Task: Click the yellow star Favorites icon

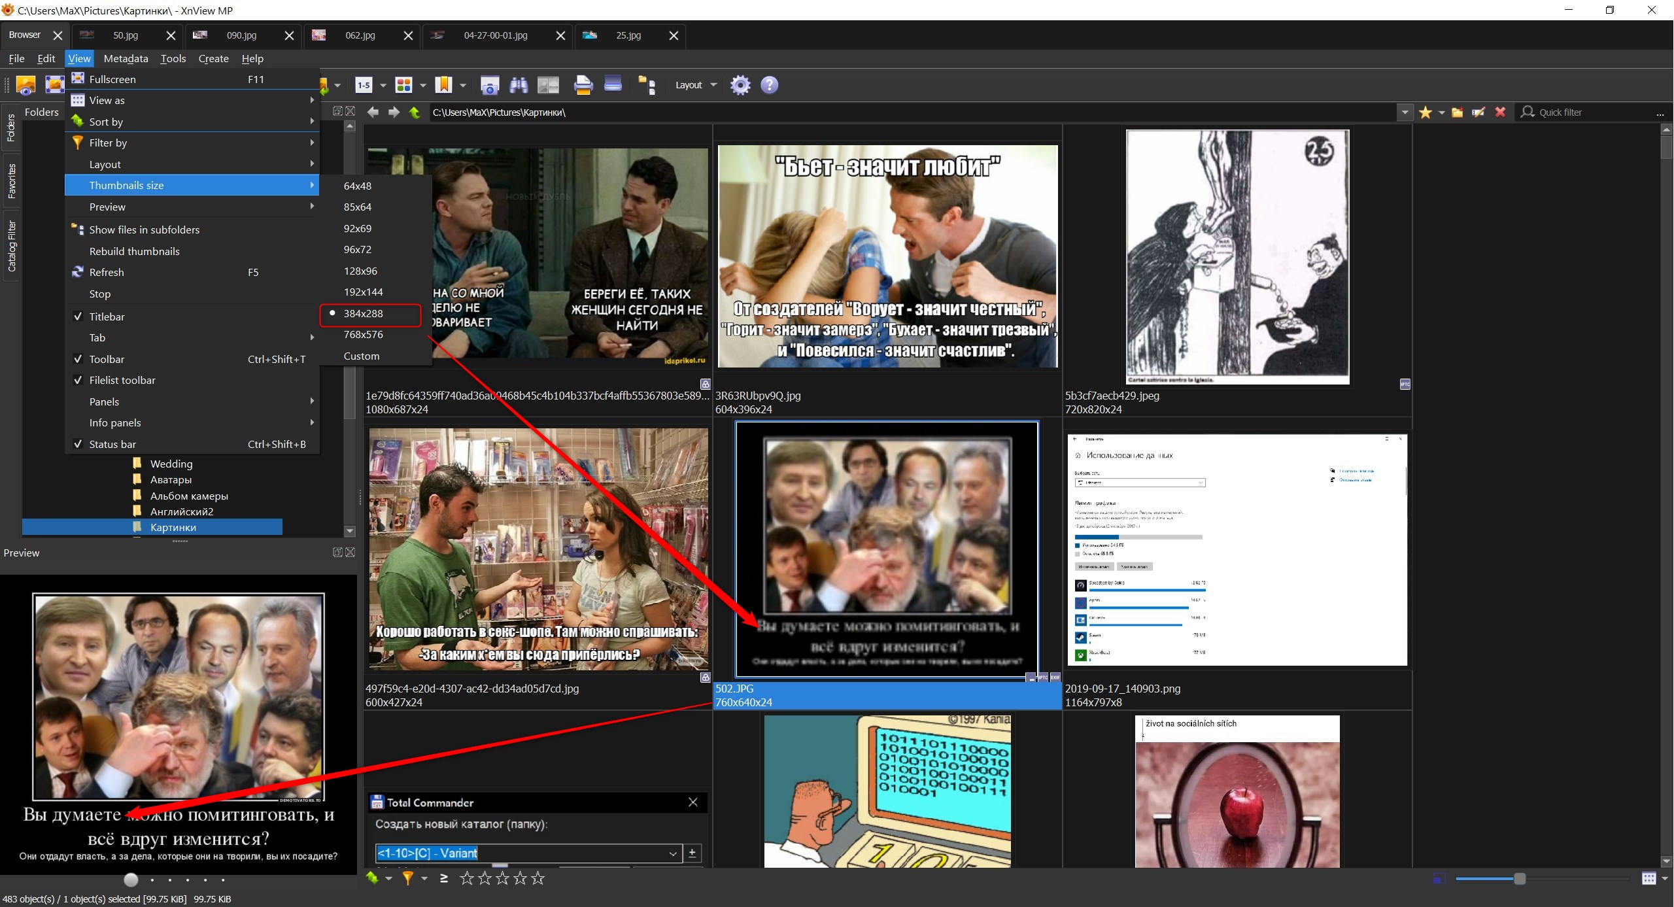Action: [x=1426, y=112]
